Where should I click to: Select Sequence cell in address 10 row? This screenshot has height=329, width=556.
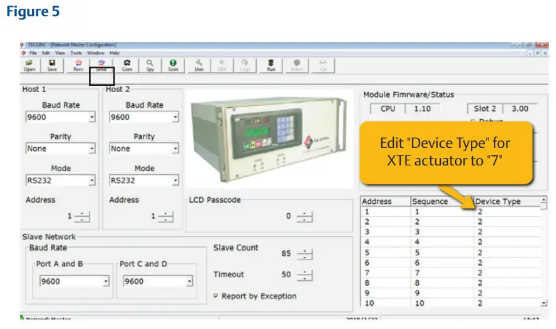click(x=442, y=303)
